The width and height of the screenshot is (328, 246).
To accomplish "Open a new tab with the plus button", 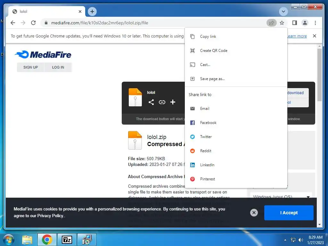I will (x=92, y=12).
